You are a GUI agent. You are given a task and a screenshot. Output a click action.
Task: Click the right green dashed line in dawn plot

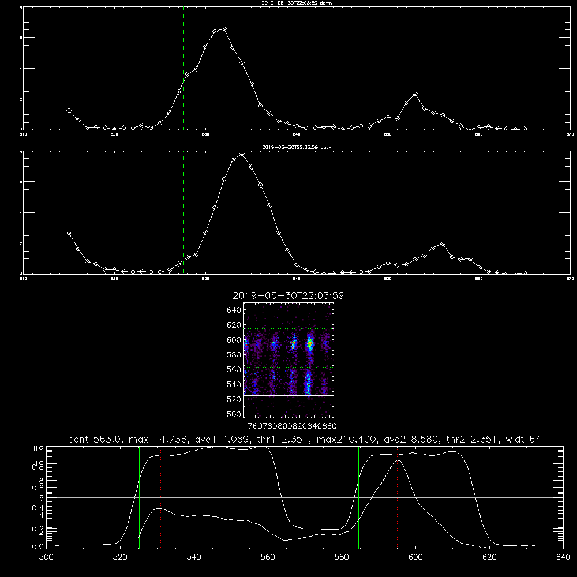tap(319, 69)
